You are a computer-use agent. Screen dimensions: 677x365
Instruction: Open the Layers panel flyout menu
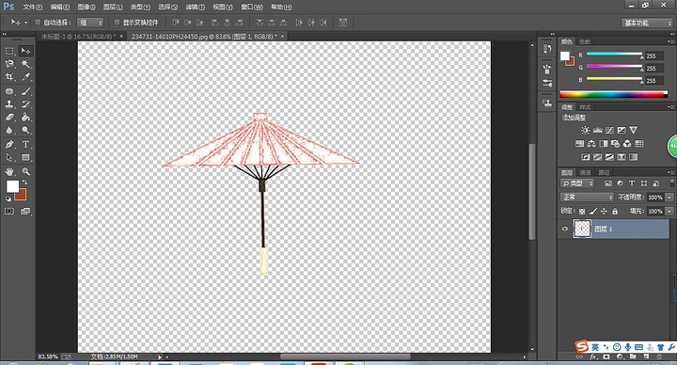click(x=670, y=172)
